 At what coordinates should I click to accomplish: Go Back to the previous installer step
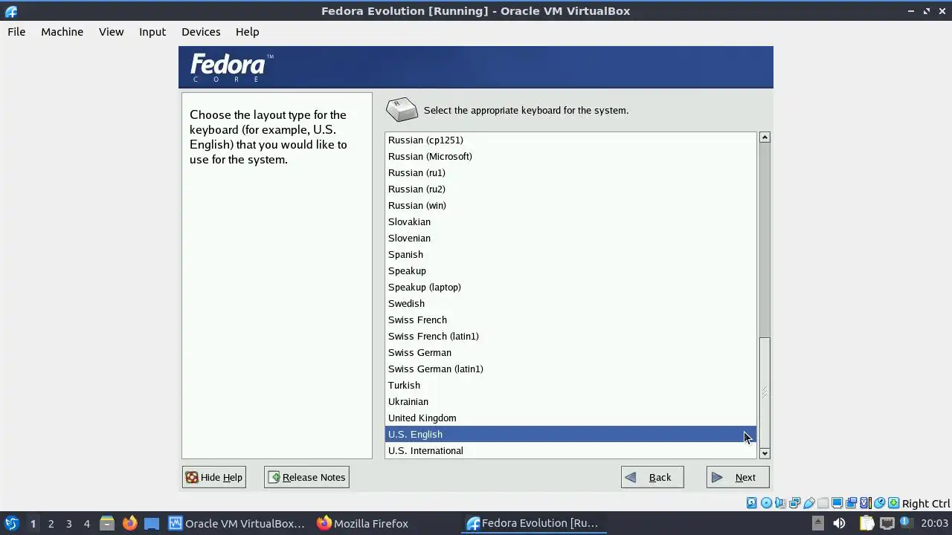pyautogui.click(x=652, y=477)
